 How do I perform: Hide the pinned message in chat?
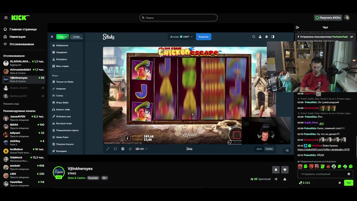[x=351, y=37]
